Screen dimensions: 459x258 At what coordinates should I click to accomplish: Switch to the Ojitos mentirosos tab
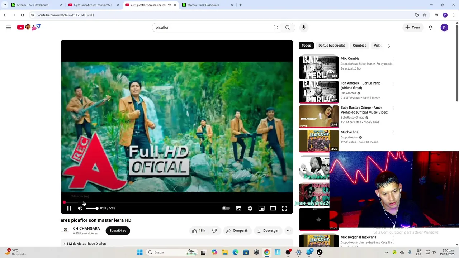click(93, 5)
